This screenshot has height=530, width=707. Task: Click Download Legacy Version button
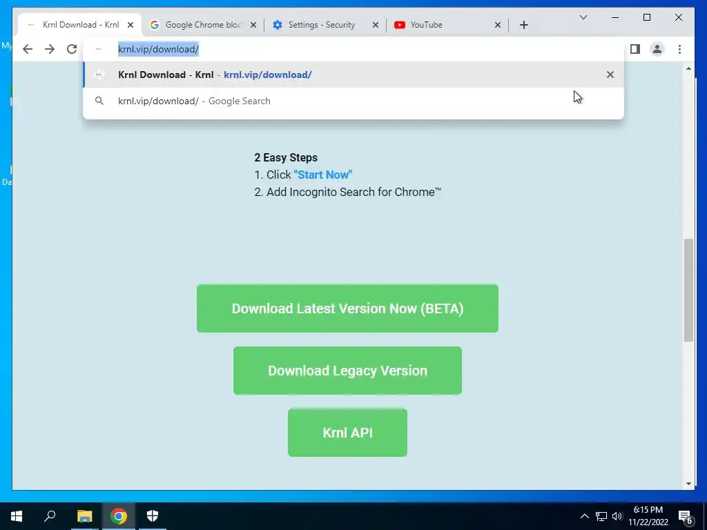click(x=347, y=371)
